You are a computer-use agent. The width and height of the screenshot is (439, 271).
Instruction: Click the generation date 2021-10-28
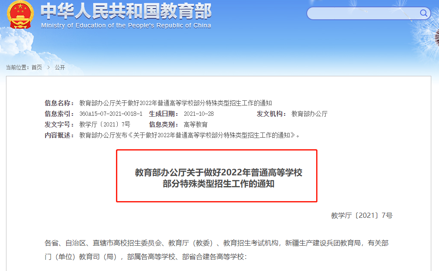coord(199,114)
